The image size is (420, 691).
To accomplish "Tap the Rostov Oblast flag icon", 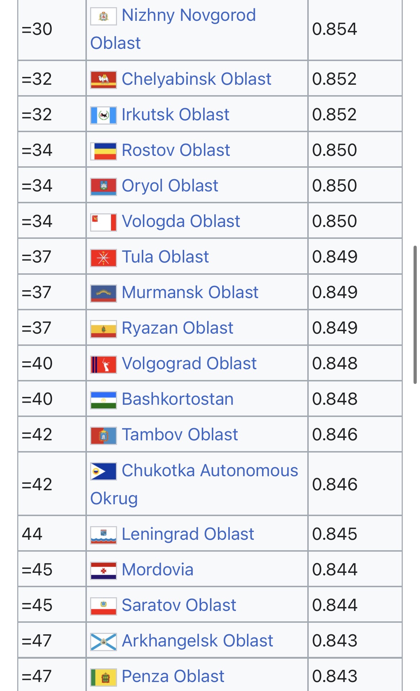I will point(103,151).
